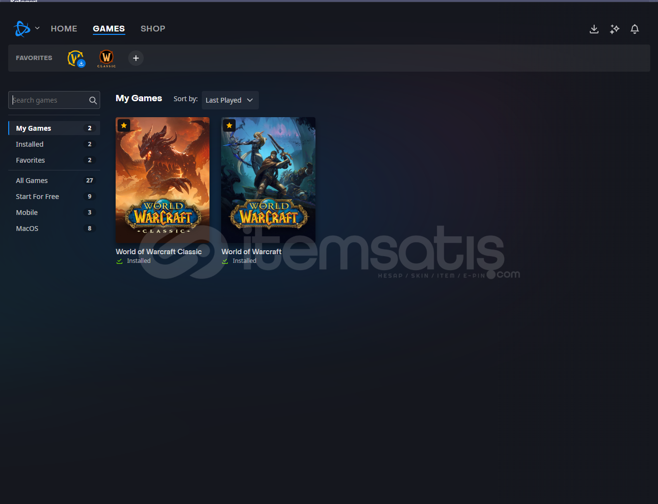The width and height of the screenshot is (658, 504).
Task: Click the search magnifier icon
Action: point(93,100)
